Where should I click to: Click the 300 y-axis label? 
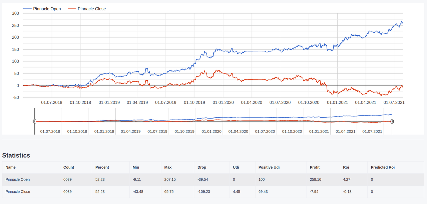15,13
